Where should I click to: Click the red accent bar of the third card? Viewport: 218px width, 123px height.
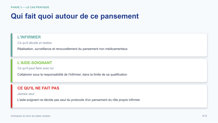[x=11, y=96]
